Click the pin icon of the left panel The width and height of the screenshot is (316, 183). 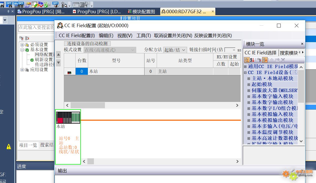(x=8, y=11)
